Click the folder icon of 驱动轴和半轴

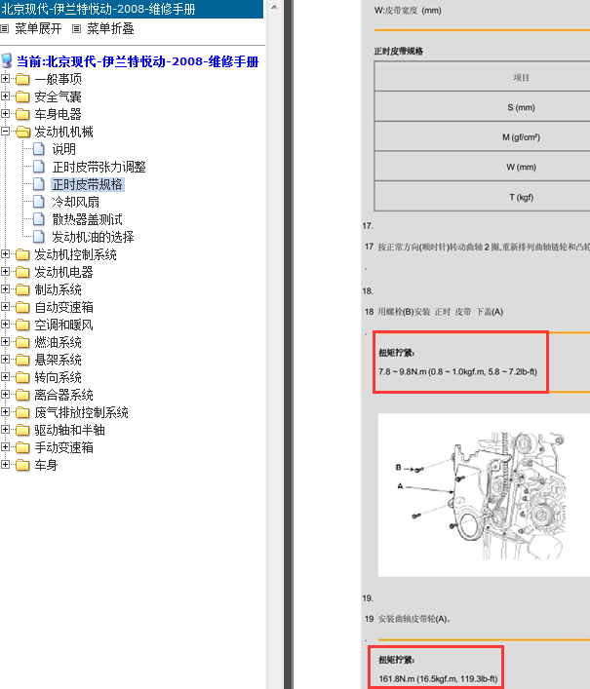pos(22,430)
